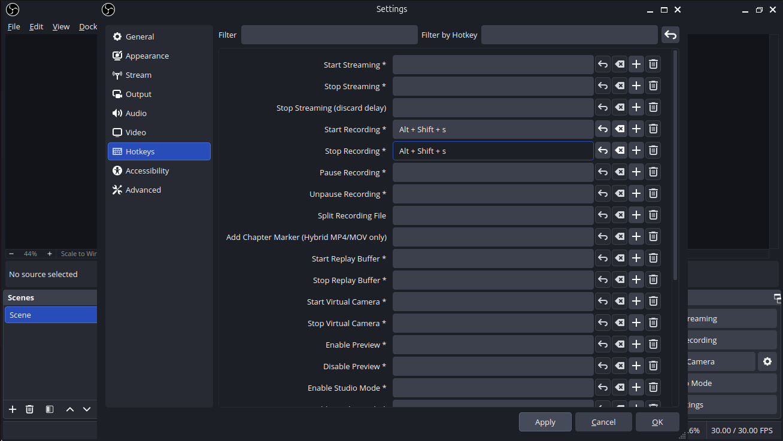Delete the Start Streaming hotkey entry
The image size is (783, 441).
point(653,65)
